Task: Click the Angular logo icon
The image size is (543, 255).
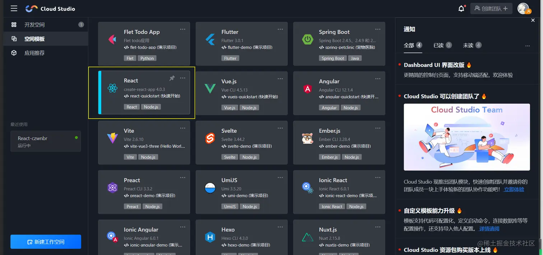Action: (307, 89)
